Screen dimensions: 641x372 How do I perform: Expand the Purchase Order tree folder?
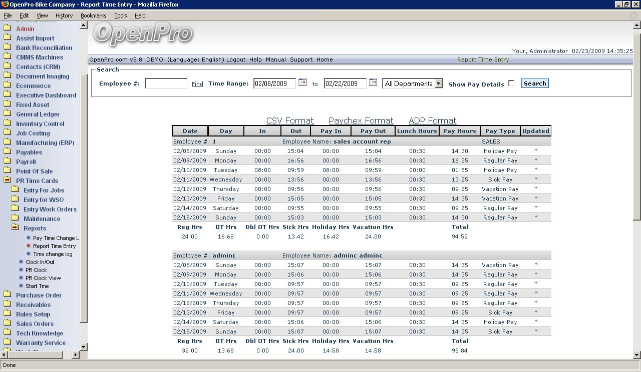[8, 295]
